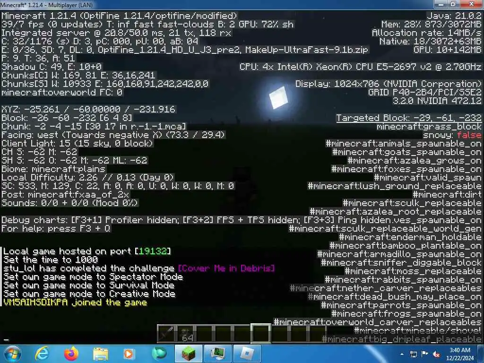The height and width of the screenshot is (363, 484).
Task: Show hidden system tray icons
Action: point(402,354)
